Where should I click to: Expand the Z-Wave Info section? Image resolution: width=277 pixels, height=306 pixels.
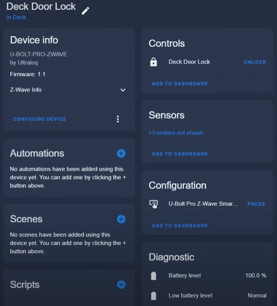tap(68, 90)
